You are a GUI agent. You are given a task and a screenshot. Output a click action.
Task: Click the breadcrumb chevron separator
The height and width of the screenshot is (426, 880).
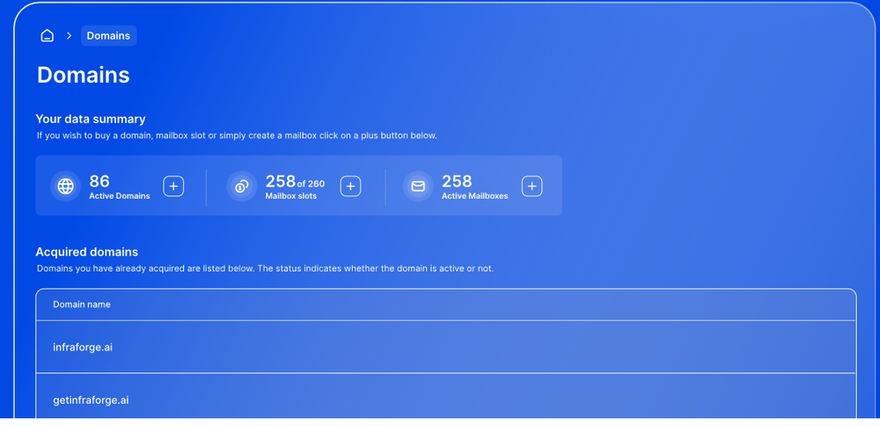[69, 35]
